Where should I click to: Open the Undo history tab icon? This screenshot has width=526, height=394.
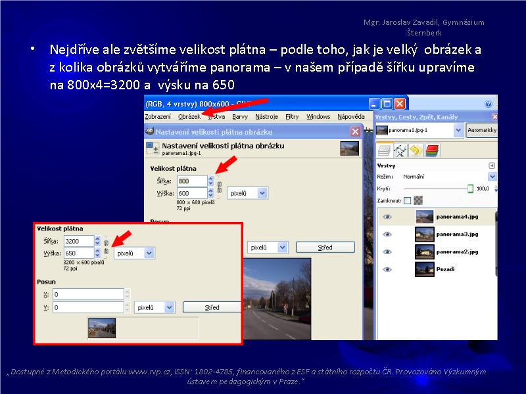tap(416, 150)
